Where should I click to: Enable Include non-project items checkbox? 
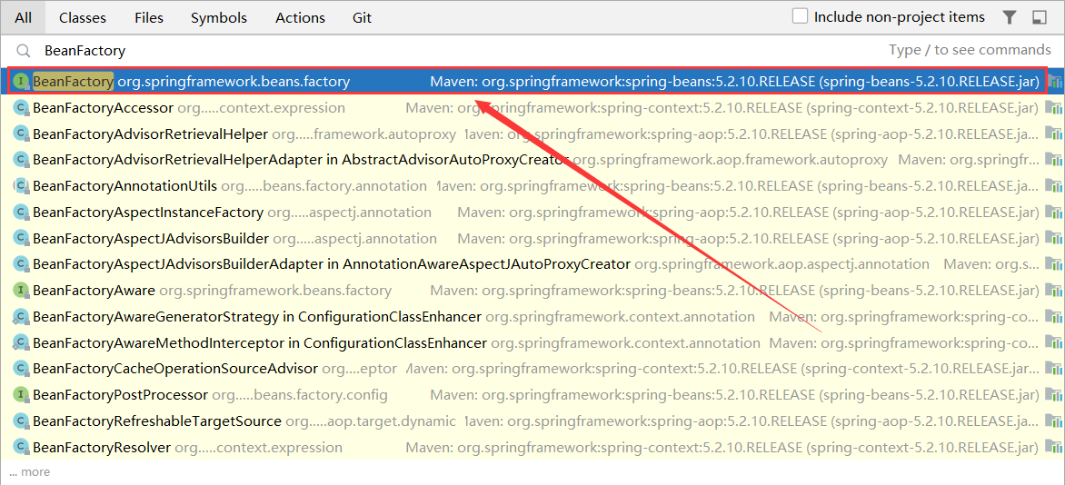(x=800, y=16)
